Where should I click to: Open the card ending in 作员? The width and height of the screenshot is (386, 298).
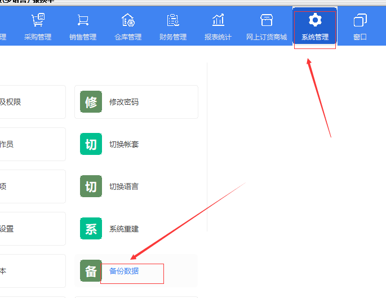coord(33,144)
